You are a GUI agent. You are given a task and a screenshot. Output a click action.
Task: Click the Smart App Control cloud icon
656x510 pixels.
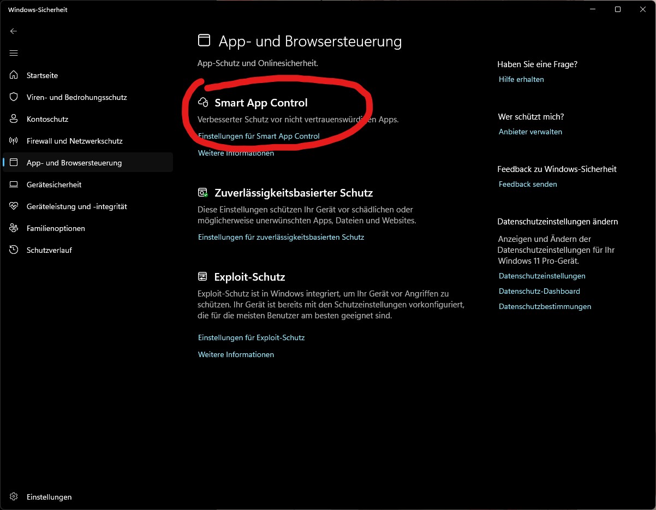203,103
